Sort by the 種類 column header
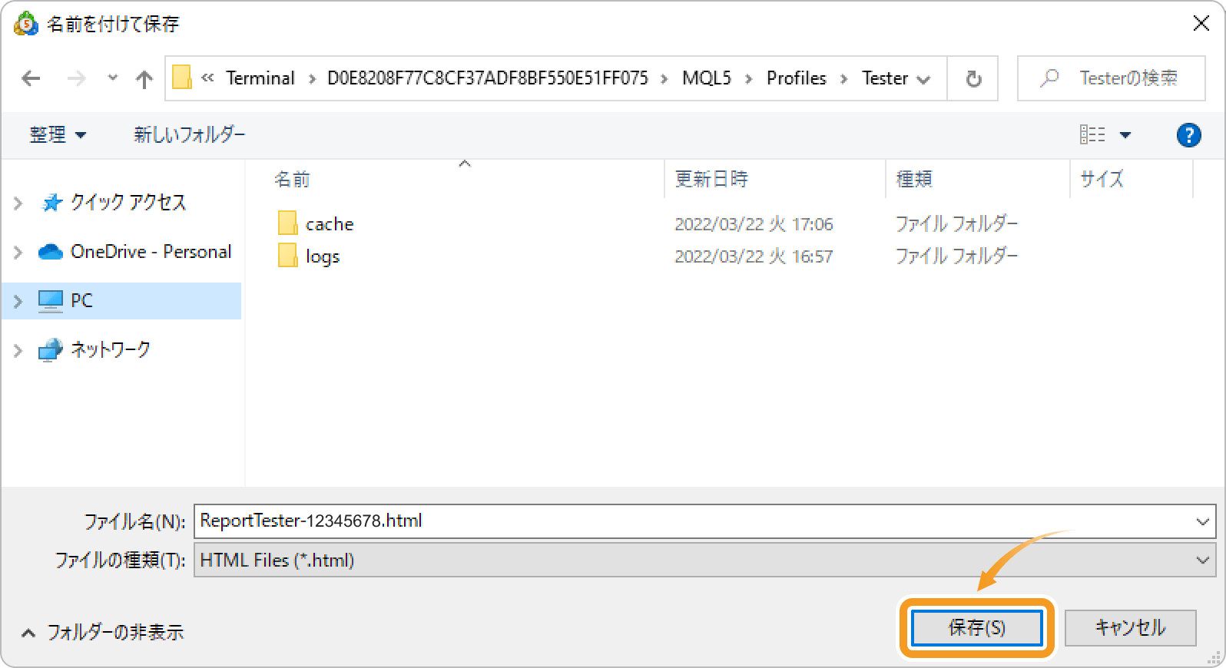Screen dimensions: 1226x668 click(x=914, y=180)
